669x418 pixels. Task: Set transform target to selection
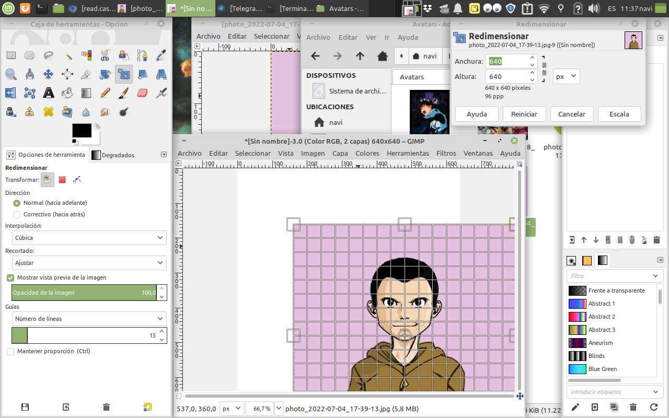pos(62,180)
